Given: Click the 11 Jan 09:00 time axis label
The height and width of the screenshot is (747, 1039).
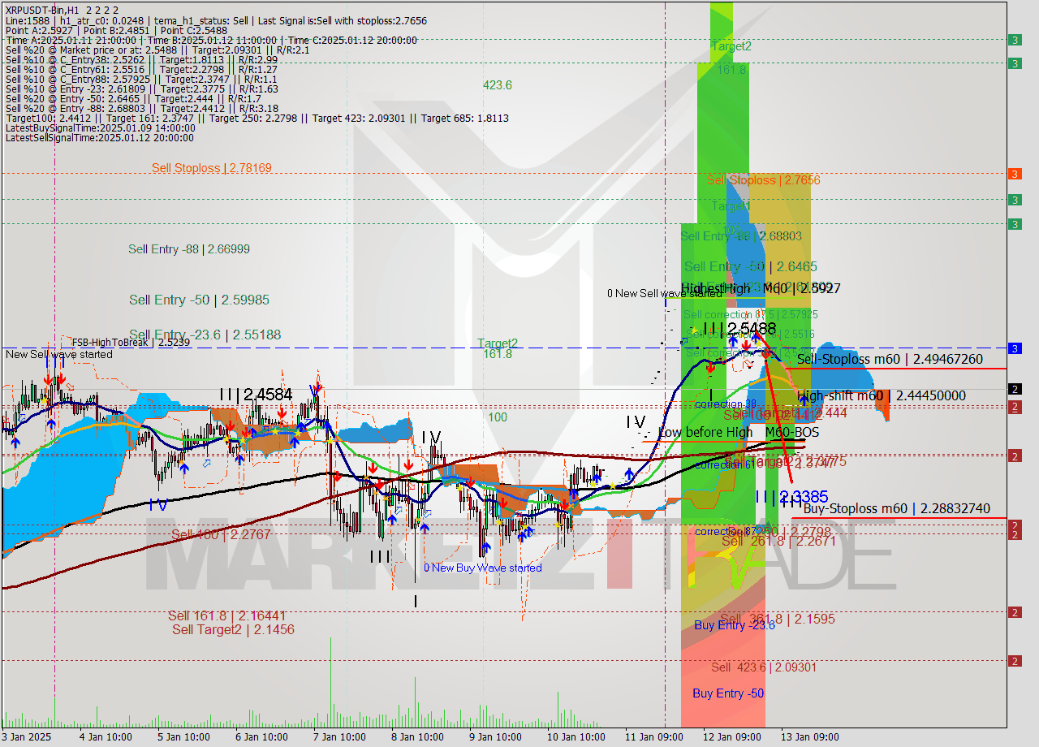Looking at the screenshot, I should pyautogui.click(x=653, y=736).
